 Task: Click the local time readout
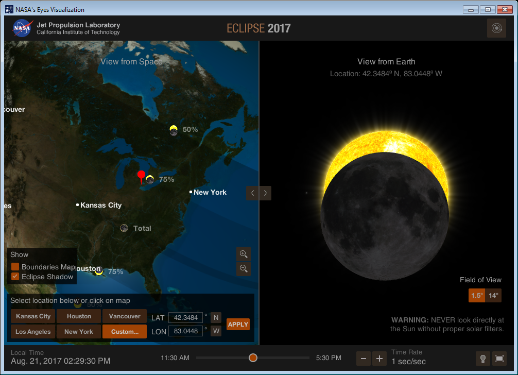(x=60, y=361)
